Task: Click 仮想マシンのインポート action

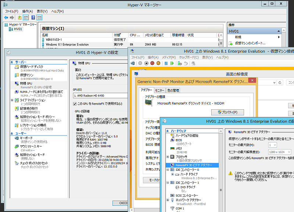Action: point(250,43)
